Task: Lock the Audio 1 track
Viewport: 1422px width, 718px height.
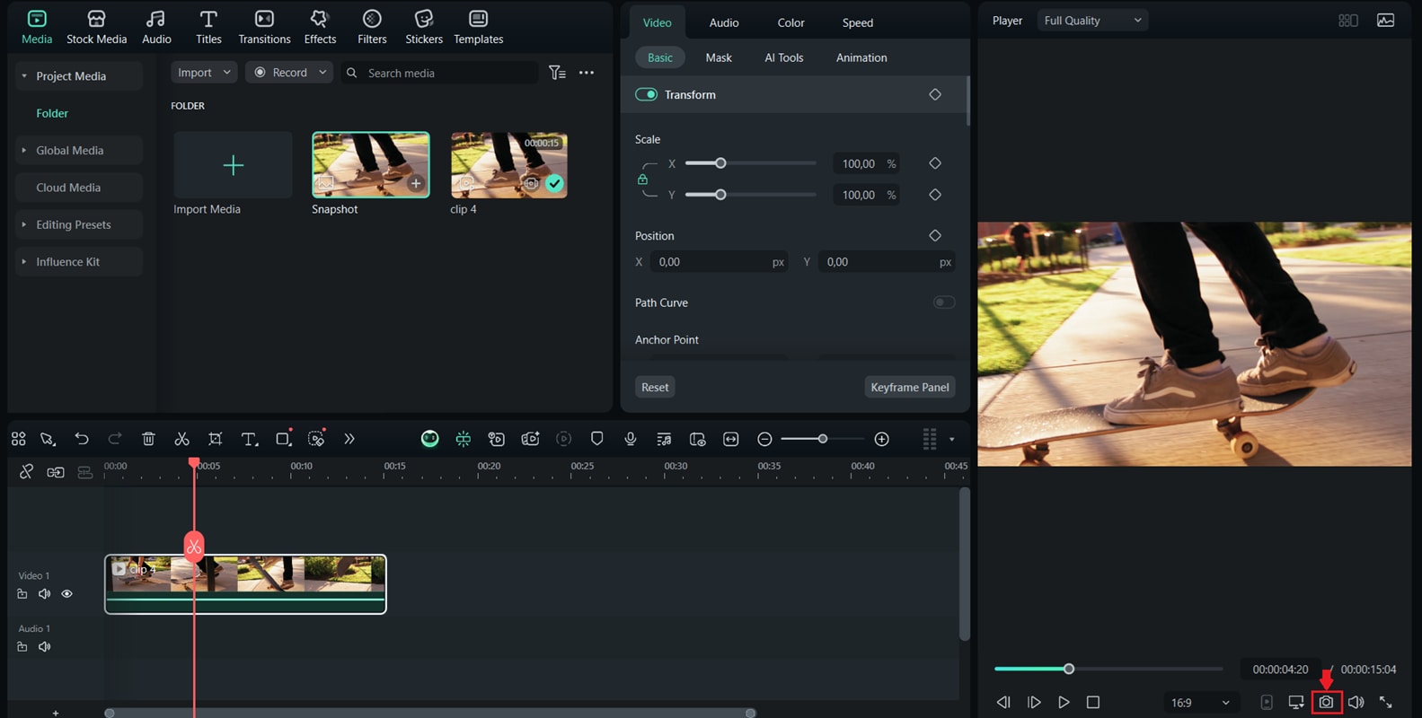Action: (x=22, y=647)
